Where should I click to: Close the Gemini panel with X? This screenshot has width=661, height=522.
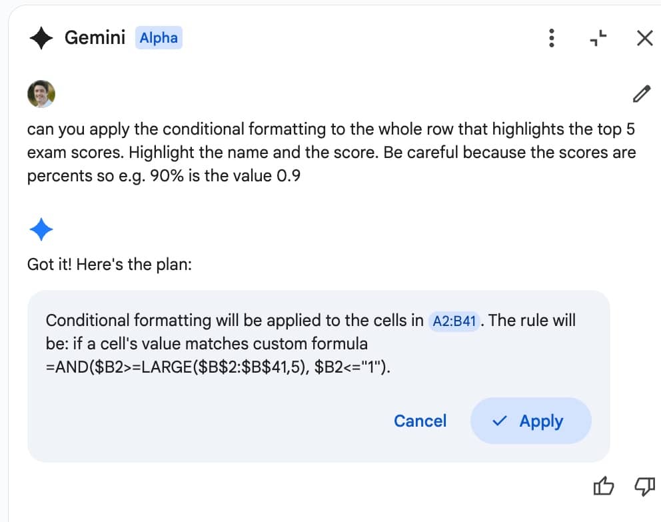[x=644, y=38]
